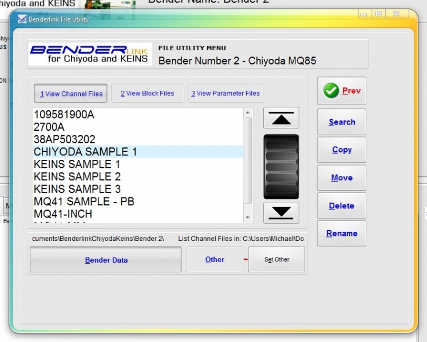
Task: Click the file list scrollbar down arrow
Action: coord(248,218)
